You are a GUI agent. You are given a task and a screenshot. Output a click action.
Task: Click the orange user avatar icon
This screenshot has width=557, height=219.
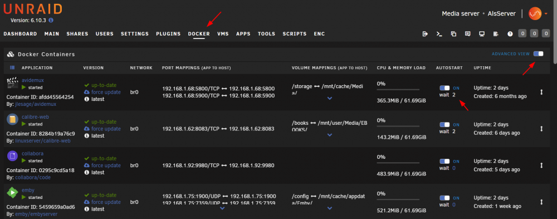tap(535, 13)
